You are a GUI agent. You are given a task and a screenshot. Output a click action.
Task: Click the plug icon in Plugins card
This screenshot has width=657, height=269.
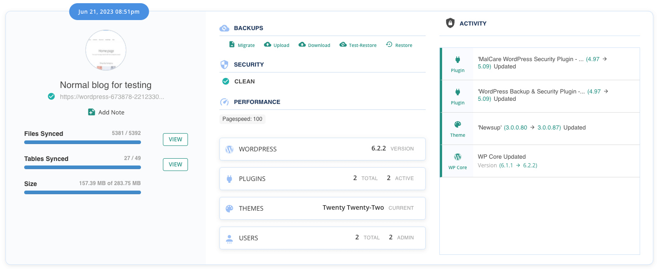229,179
